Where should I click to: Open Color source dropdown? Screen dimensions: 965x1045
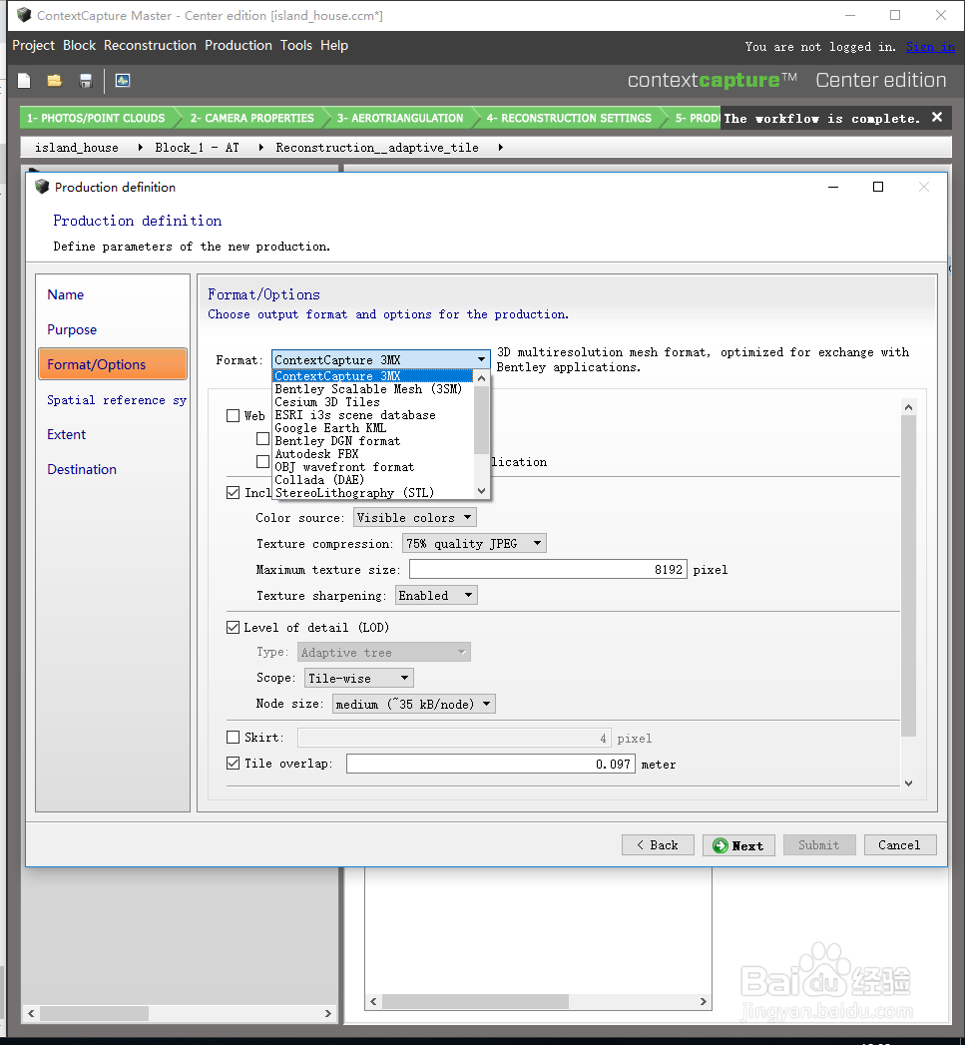point(414,518)
